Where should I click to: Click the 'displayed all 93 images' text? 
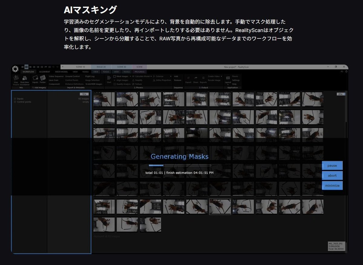click(107, 236)
